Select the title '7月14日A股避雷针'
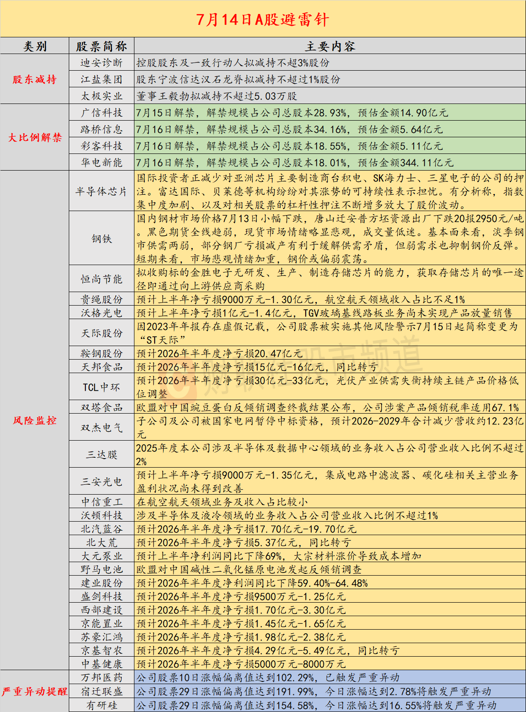The width and height of the screenshot is (526, 712). pyautogui.click(x=263, y=19)
